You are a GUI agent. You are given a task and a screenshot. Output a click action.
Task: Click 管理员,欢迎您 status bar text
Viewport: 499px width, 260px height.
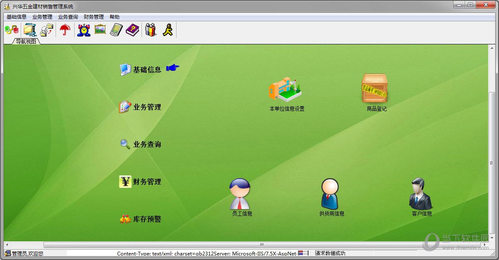[27, 253]
